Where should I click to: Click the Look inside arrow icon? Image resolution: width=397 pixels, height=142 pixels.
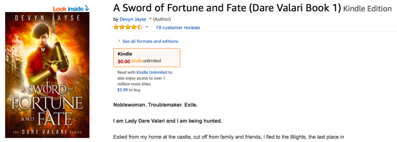[87, 9]
